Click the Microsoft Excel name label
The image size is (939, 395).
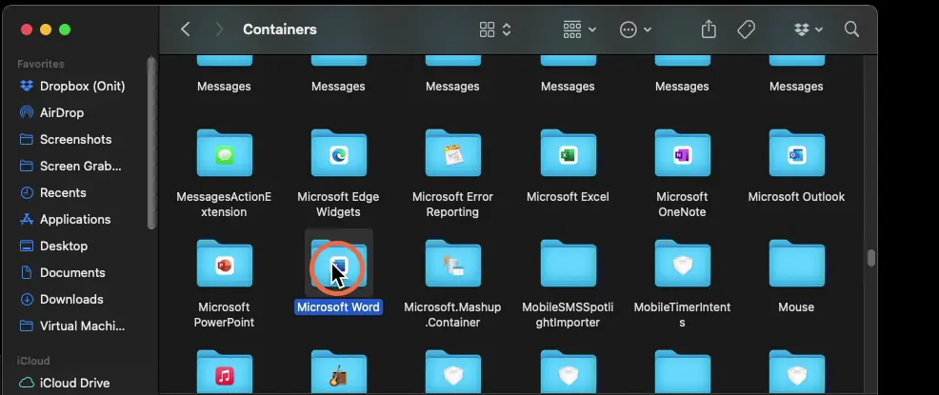tap(568, 196)
